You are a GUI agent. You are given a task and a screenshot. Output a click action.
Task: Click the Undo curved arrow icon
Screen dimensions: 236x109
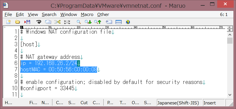pyautogui.click(x=39, y=22)
